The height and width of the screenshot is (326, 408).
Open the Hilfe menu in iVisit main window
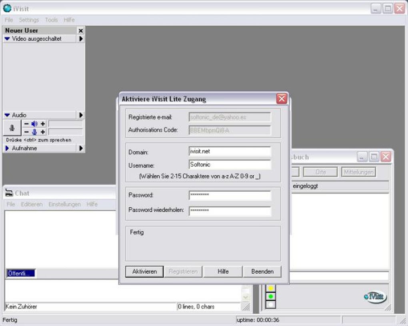click(69, 20)
